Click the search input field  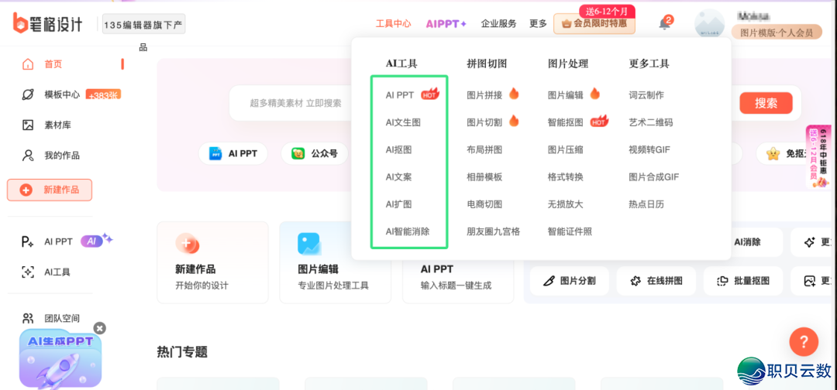[x=294, y=103]
